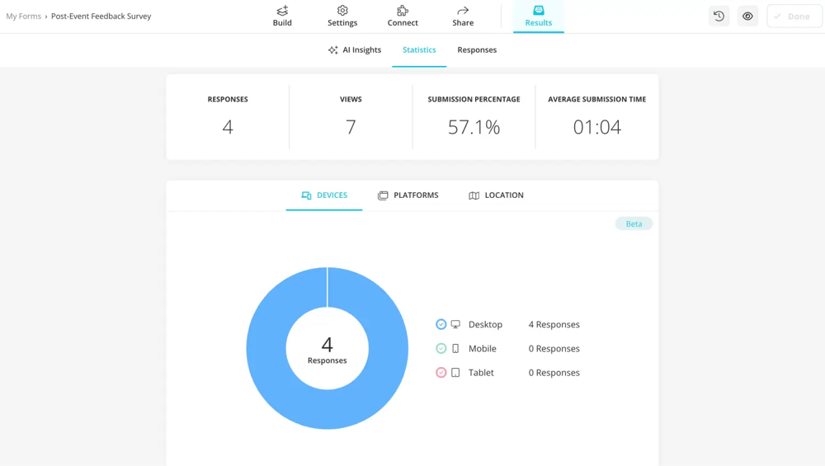Switch to the Location tab
The width and height of the screenshot is (825, 466).
click(x=496, y=195)
